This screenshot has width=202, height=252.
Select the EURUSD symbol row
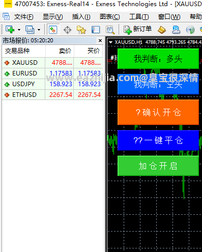52,73
